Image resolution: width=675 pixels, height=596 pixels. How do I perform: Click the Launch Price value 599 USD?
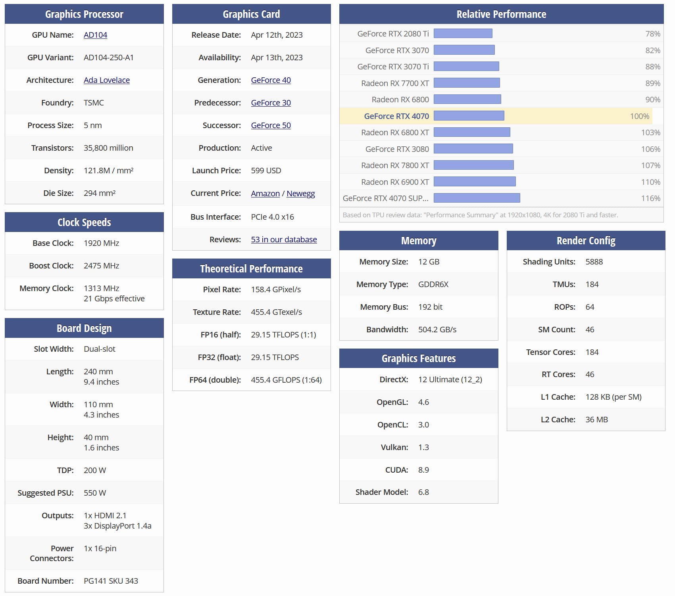tap(266, 171)
